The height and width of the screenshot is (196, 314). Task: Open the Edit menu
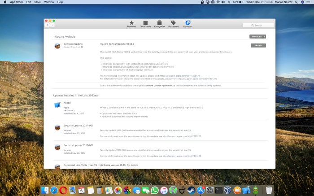[29, 2]
